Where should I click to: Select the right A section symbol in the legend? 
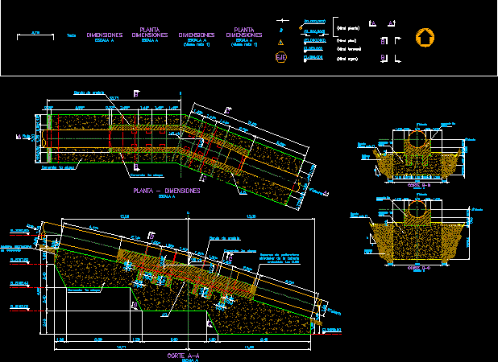392,23
